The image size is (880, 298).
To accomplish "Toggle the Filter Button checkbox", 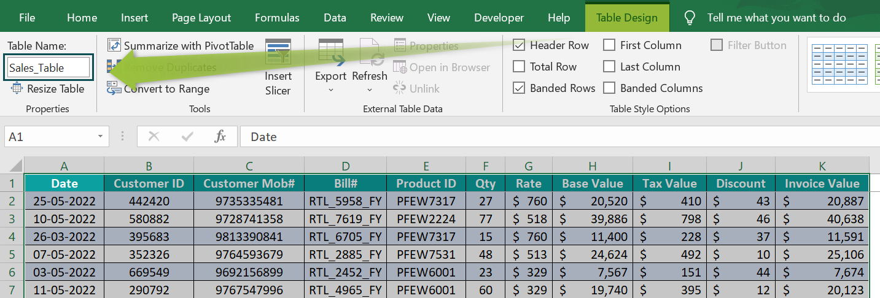I will pos(717,45).
